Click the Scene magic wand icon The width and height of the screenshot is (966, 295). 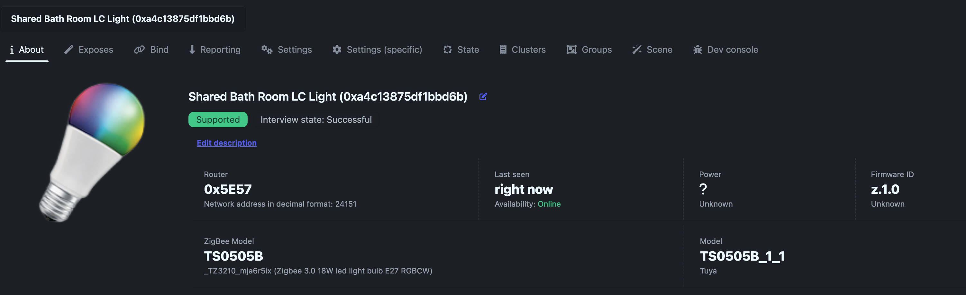click(637, 49)
